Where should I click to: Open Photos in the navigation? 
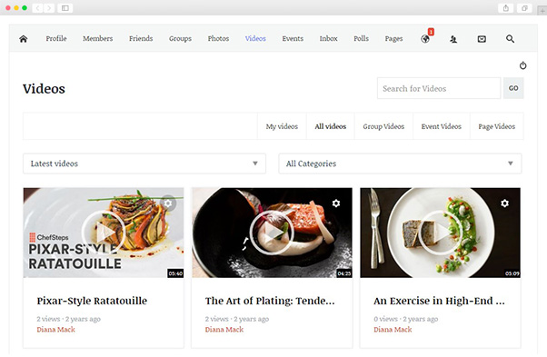tap(218, 39)
